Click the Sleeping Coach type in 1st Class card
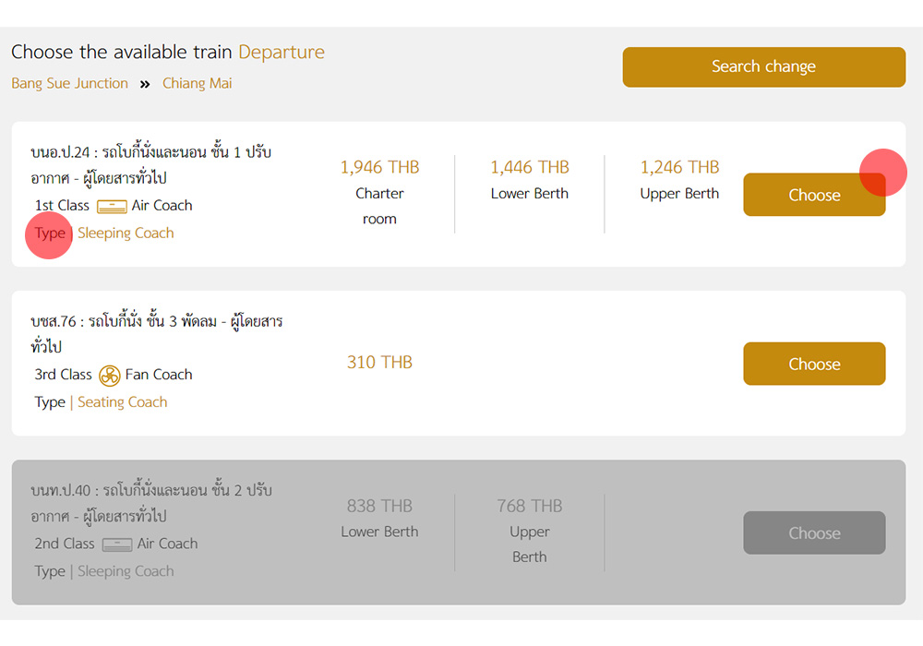Screen dimensions: 923x646 126,233
